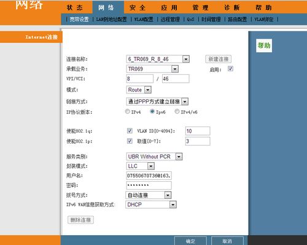Click the 密码 password field
This screenshot has height=245, width=307.
pyautogui.click(x=149, y=185)
